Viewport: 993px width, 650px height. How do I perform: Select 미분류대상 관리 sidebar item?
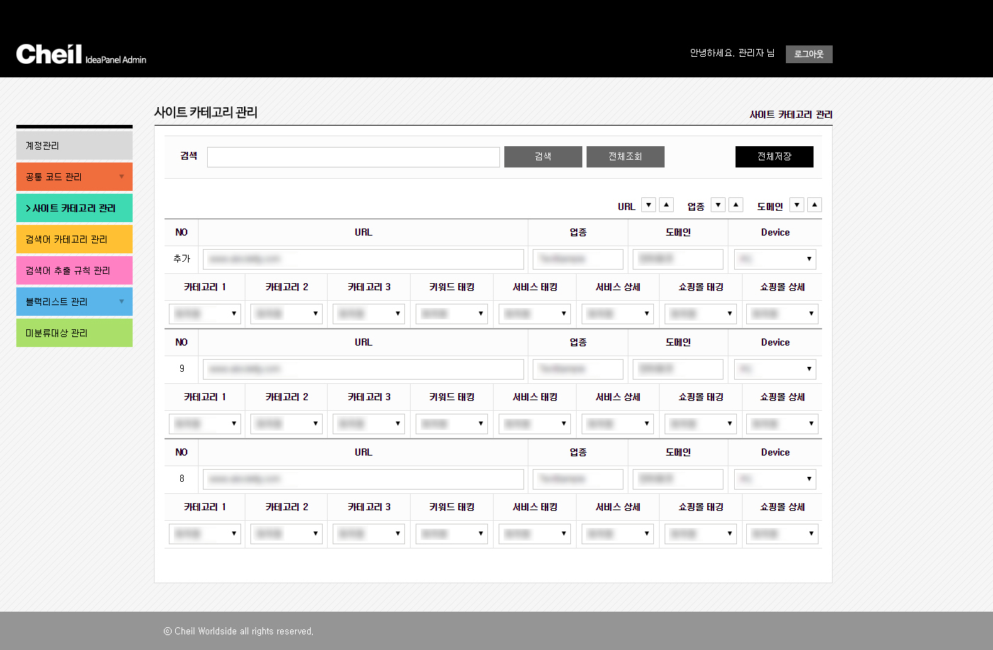point(74,333)
